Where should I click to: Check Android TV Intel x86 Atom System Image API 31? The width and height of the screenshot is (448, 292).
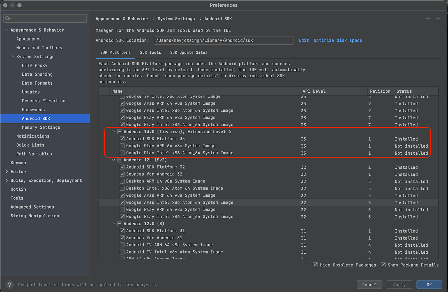pos(122,252)
